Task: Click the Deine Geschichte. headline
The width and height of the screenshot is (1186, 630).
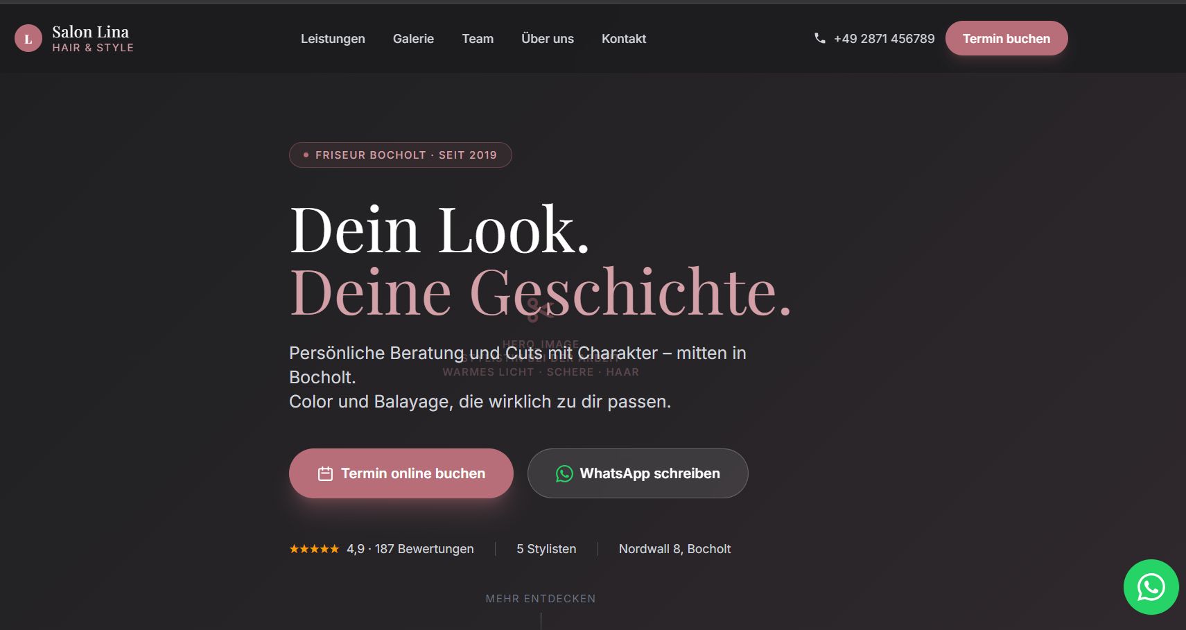Action: tap(541, 292)
